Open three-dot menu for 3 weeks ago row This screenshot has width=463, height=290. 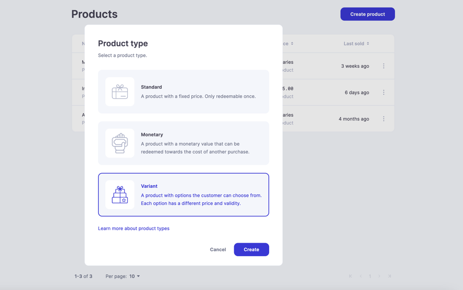point(383,66)
